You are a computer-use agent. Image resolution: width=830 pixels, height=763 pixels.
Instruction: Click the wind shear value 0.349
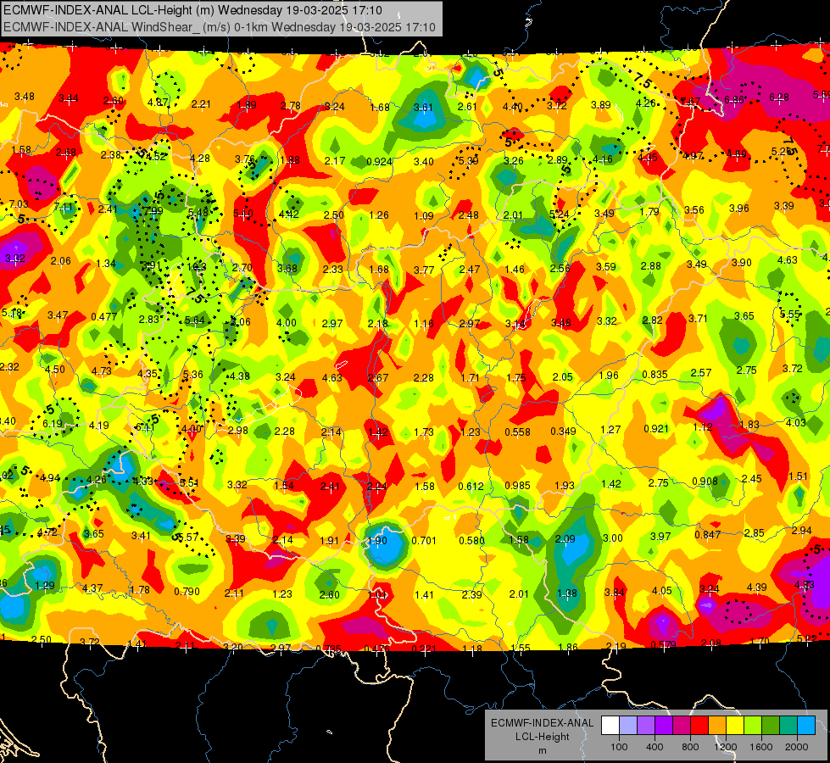(x=563, y=431)
